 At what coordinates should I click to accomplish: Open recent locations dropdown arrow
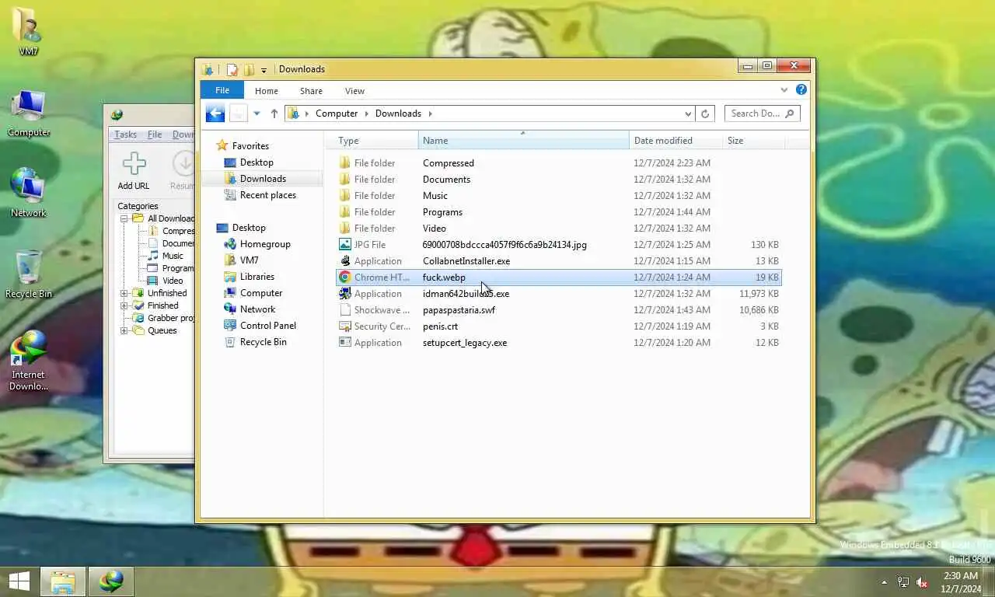pos(257,113)
